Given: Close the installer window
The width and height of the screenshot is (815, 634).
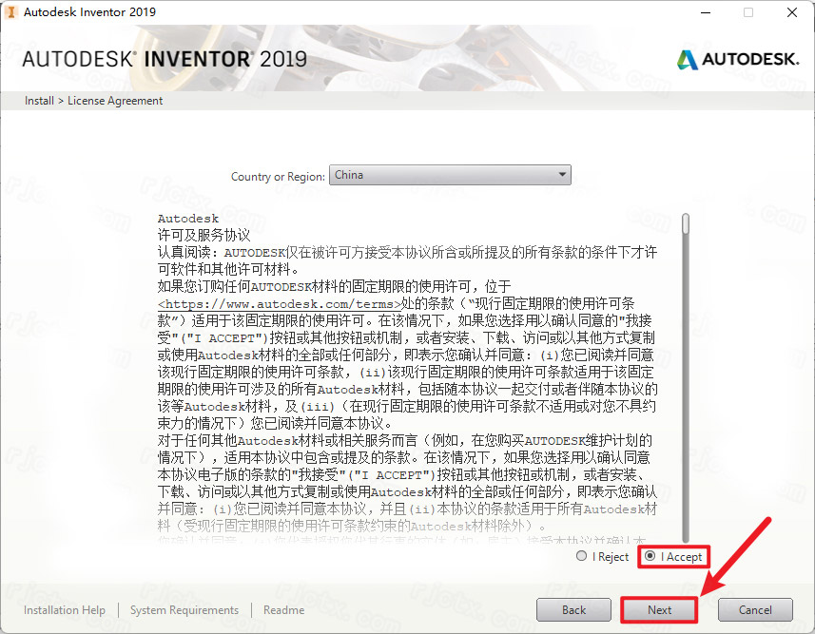Looking at the screenshot, I should tap(792, 12).
